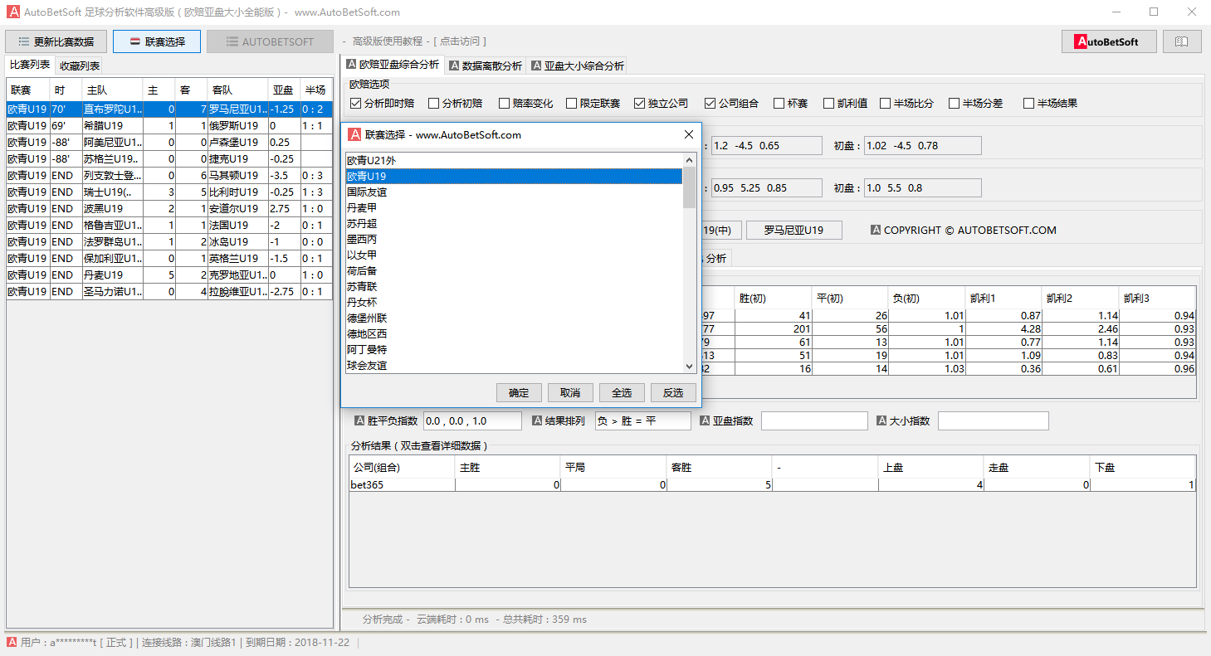
Task: Click the 联赛 column header
Action: coord(28,90)
